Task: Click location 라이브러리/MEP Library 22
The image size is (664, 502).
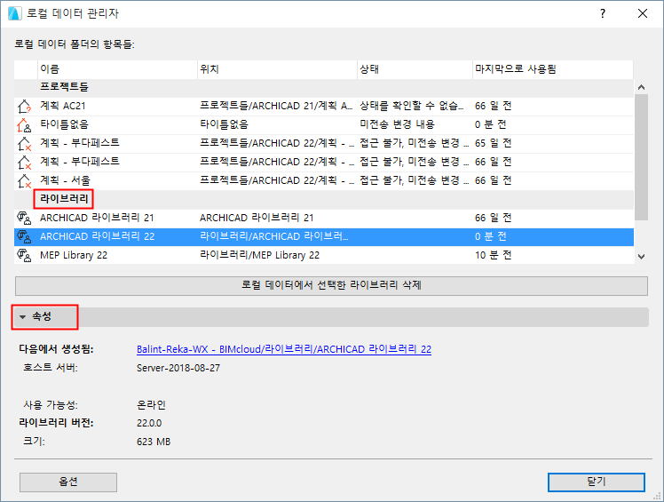Action: coord(259,255)
